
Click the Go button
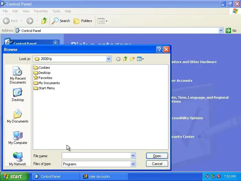tap(231, 30)
